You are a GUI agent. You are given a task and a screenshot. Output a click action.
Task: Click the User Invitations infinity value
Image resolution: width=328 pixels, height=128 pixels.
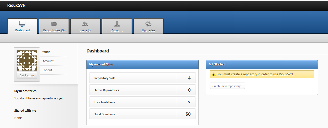click(x=189, y=102)
